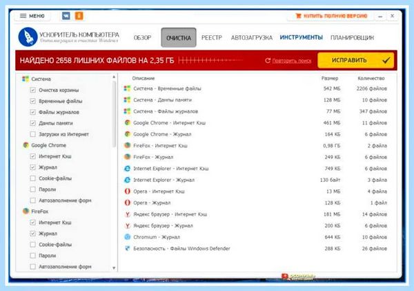Click Windows icon in Система - Дампы памяти row

[x=127, y=100]
